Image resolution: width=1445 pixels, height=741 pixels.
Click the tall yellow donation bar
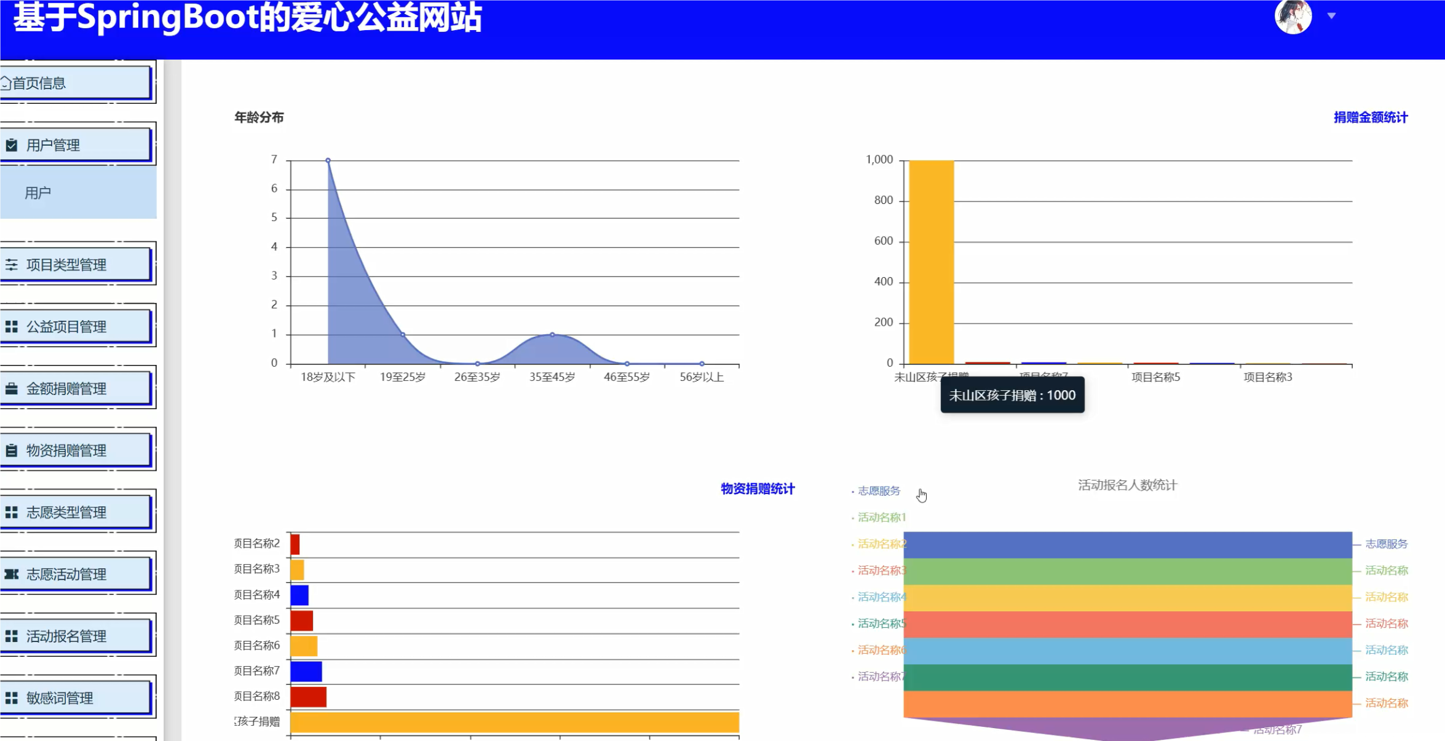(x=931, y=262)
